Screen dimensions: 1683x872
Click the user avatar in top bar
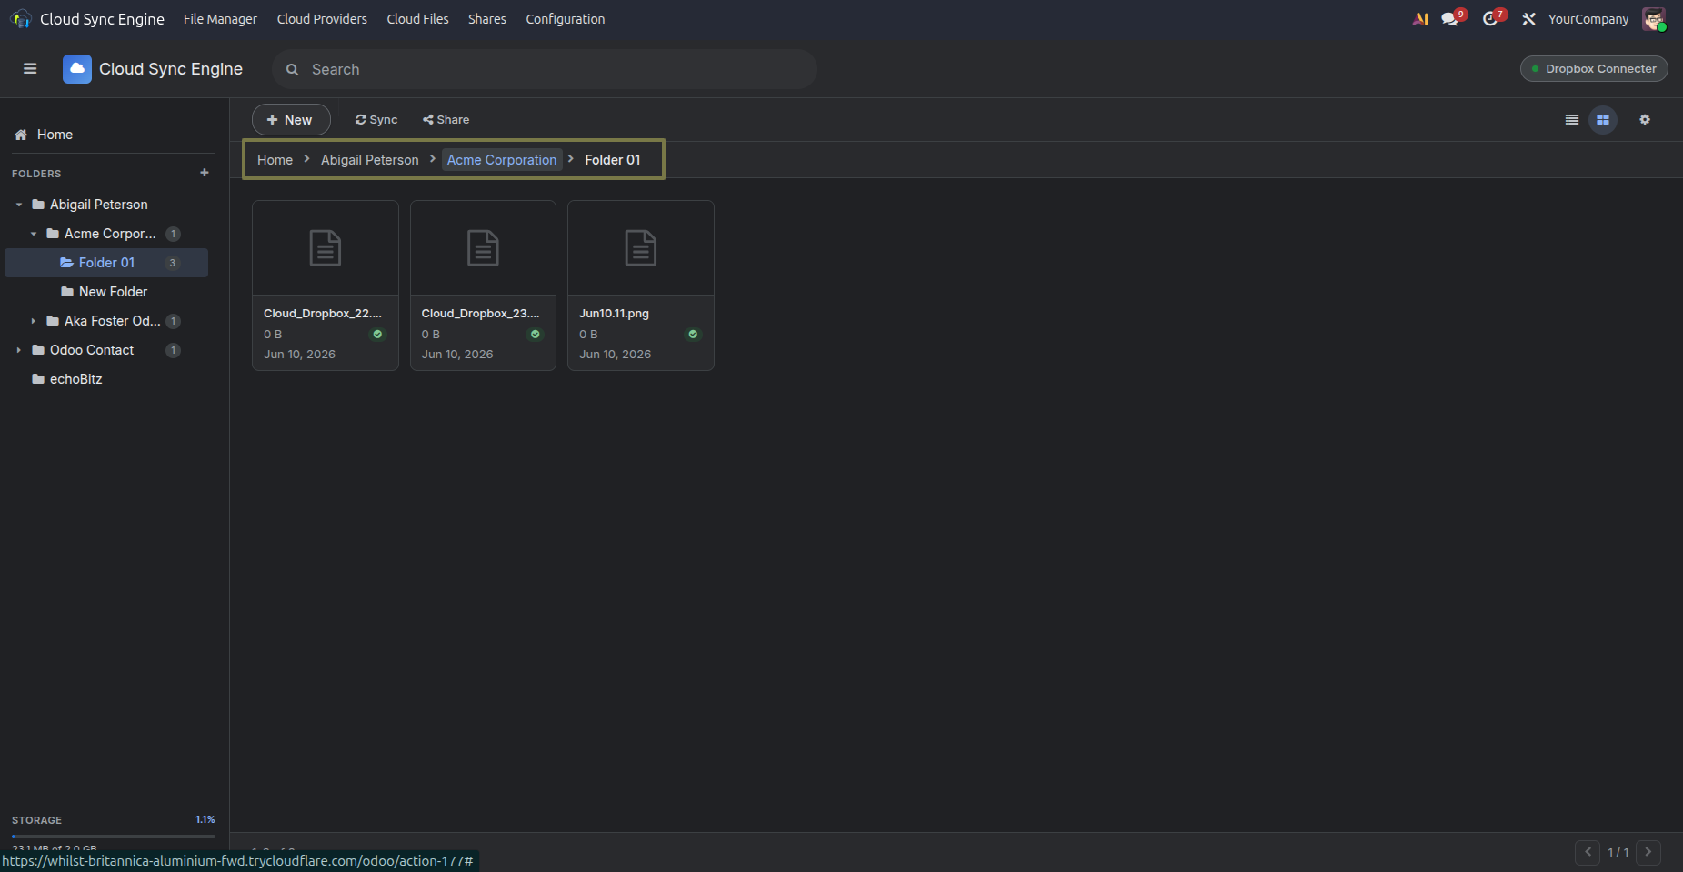point(1654,19)
